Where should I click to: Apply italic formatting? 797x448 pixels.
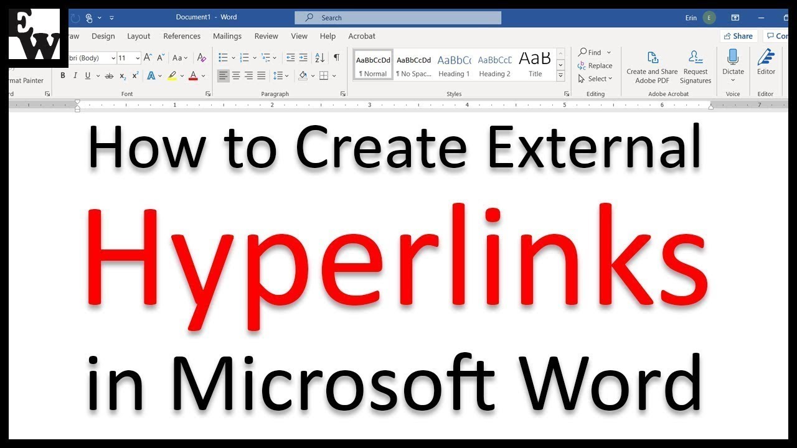click(x=75, y=76)
